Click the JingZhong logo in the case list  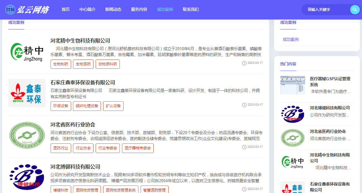click(27, 52)
